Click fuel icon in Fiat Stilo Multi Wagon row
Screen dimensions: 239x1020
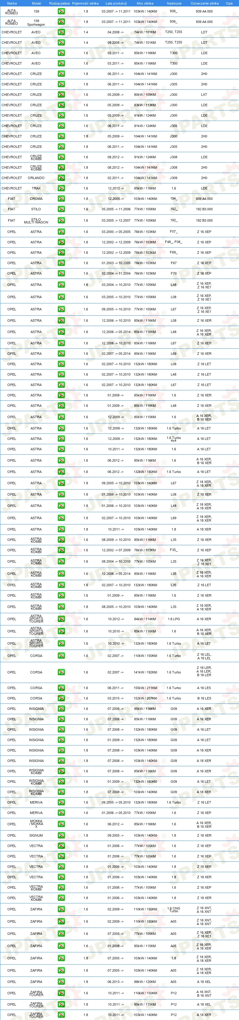(x=61, y=220)
